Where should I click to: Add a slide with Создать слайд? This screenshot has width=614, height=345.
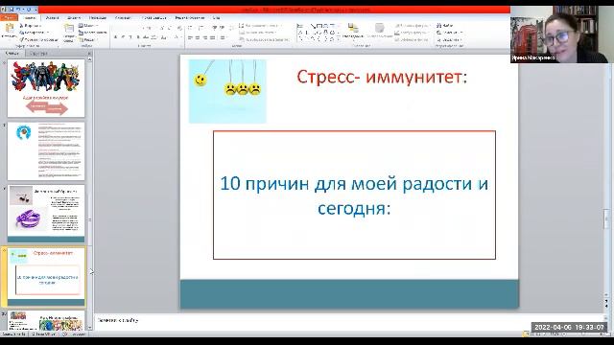pos(69,33)
